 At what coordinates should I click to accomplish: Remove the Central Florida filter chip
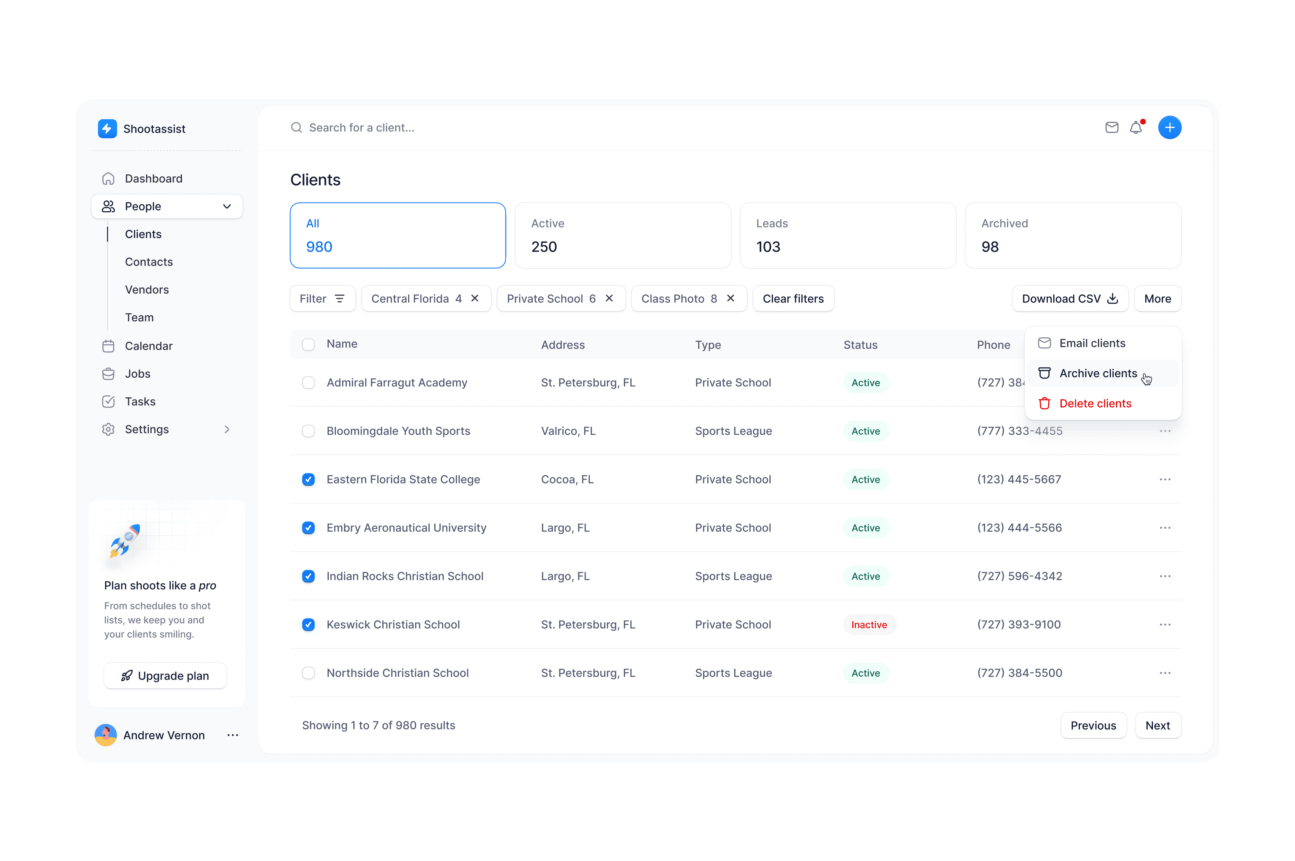(475, 298)
